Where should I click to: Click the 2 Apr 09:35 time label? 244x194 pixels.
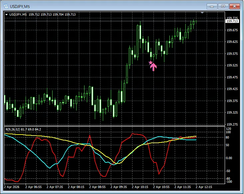[x=119, y=187]
